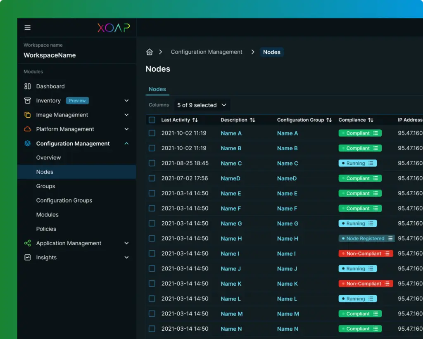Screen dimensions: 423x339
Task: Click the Image Management icon
Action: [27, 115]
